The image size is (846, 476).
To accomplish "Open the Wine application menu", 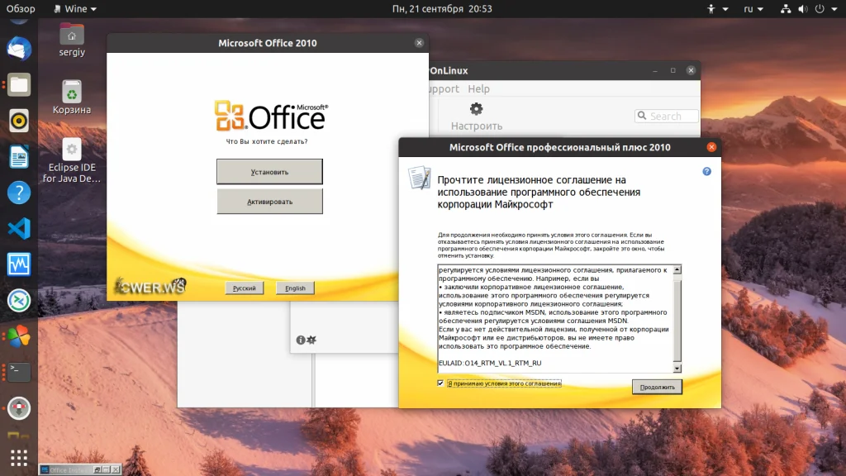I will click(x=75, y=8).
